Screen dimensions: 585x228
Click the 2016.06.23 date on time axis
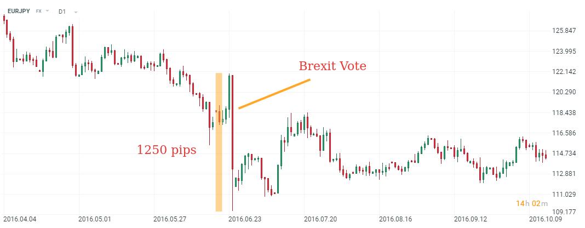(x=244, y=219)
